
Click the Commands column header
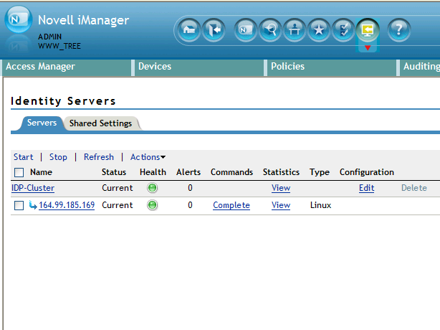pyautogui.click(x=231, y=172)
